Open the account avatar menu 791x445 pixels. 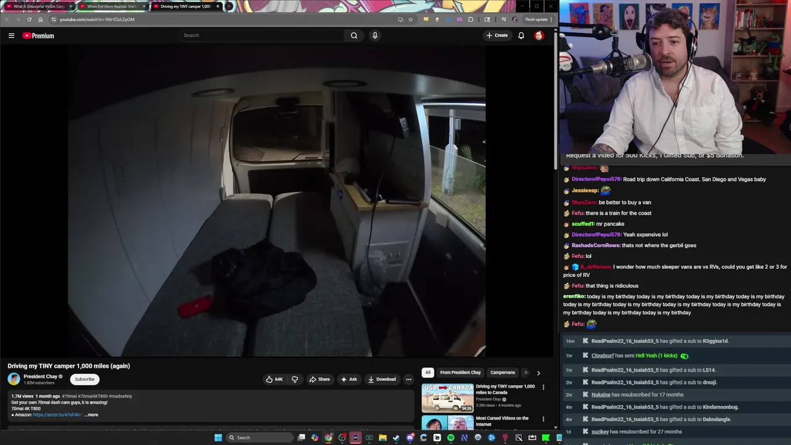(x=539, y=35)
